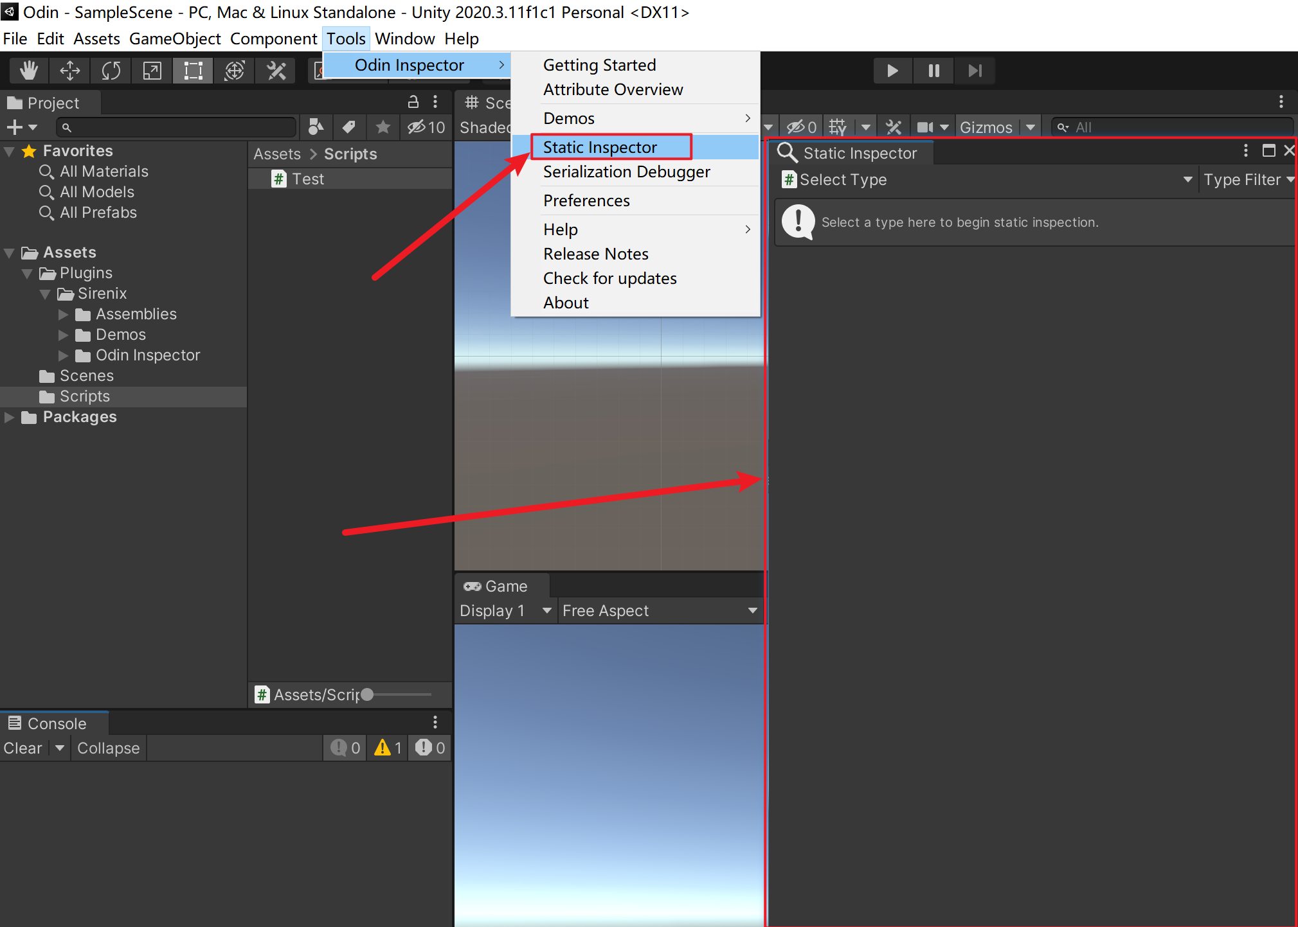Collapse the Assets folder

coord(9,253)
